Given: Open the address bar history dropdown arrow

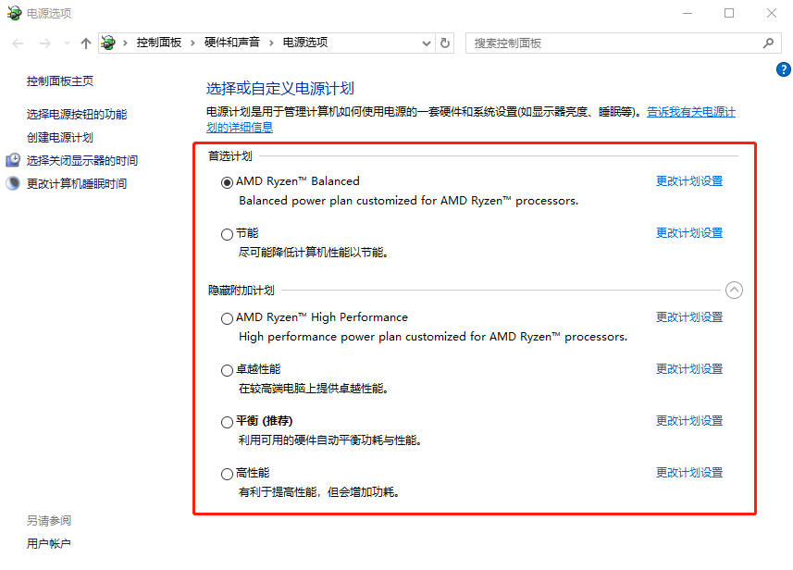Looking at the screenshot, I should click(x=425, y=43).
